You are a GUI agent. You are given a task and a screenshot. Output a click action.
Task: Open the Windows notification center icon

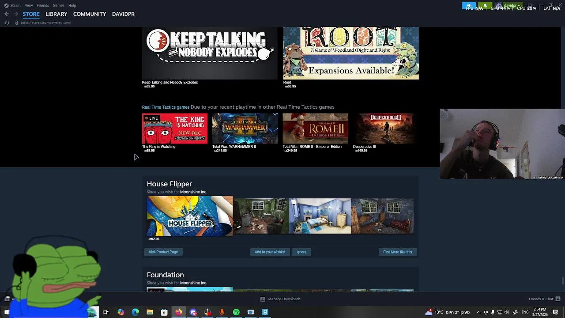pyautogui.click(x=556, y=312)
